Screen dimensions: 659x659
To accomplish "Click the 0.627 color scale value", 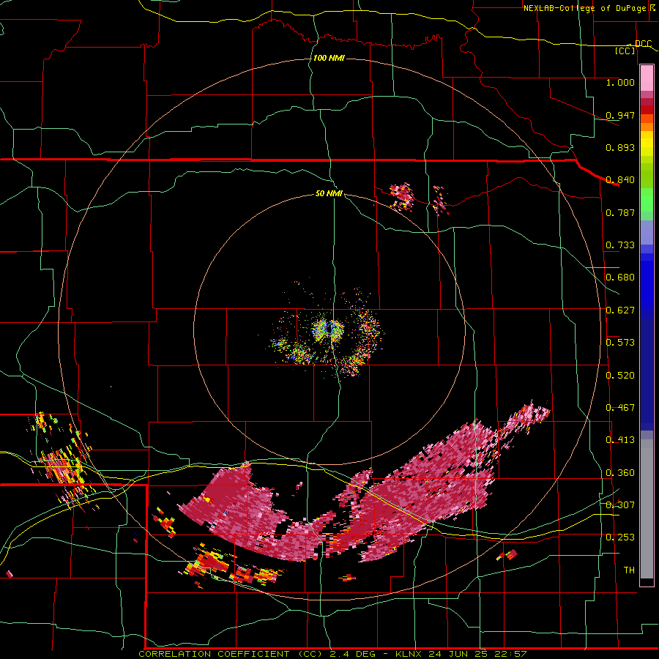I will pos(620,310).
